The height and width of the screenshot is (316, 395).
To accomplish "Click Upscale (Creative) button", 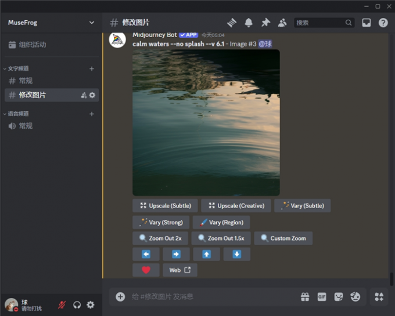I will 236,206.
